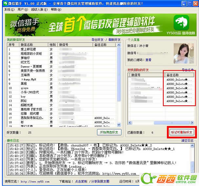Image resolution: width=199 pixels, height=186 pixels.
Task: Sort friends list by 性别 column header
Action: click(x=53, y=45)
